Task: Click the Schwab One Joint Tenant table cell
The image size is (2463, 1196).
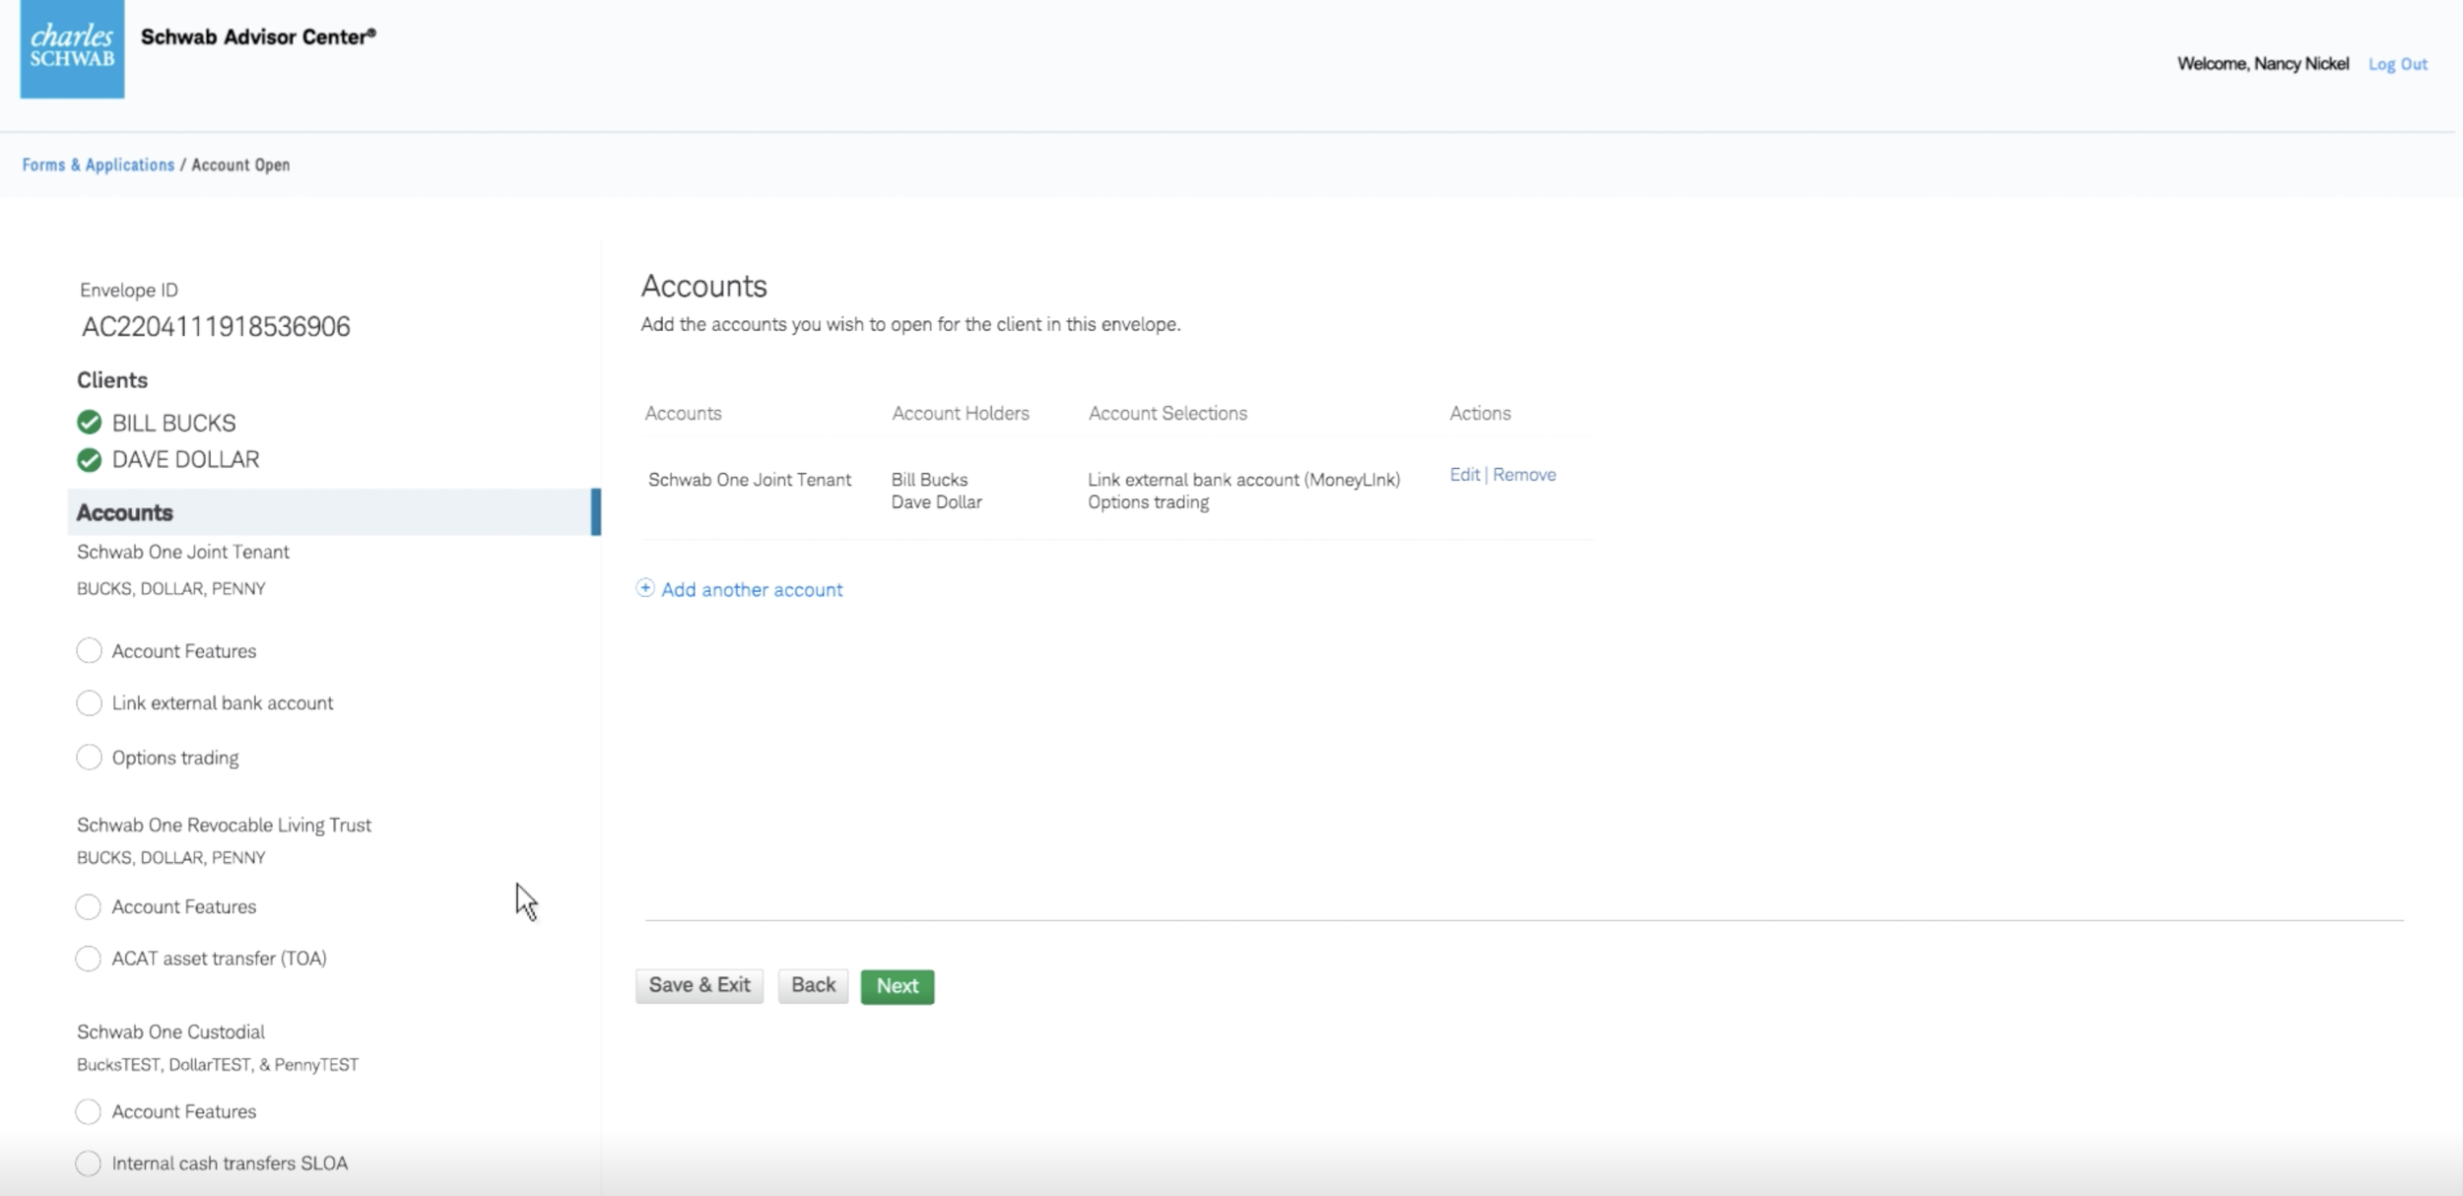Action: pyautogui.click(x=750, y=480)
